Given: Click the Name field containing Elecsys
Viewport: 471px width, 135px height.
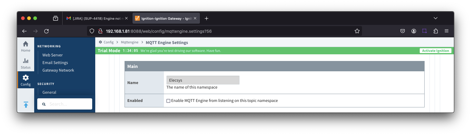Looking at the screenshot, I should [203, 80].
